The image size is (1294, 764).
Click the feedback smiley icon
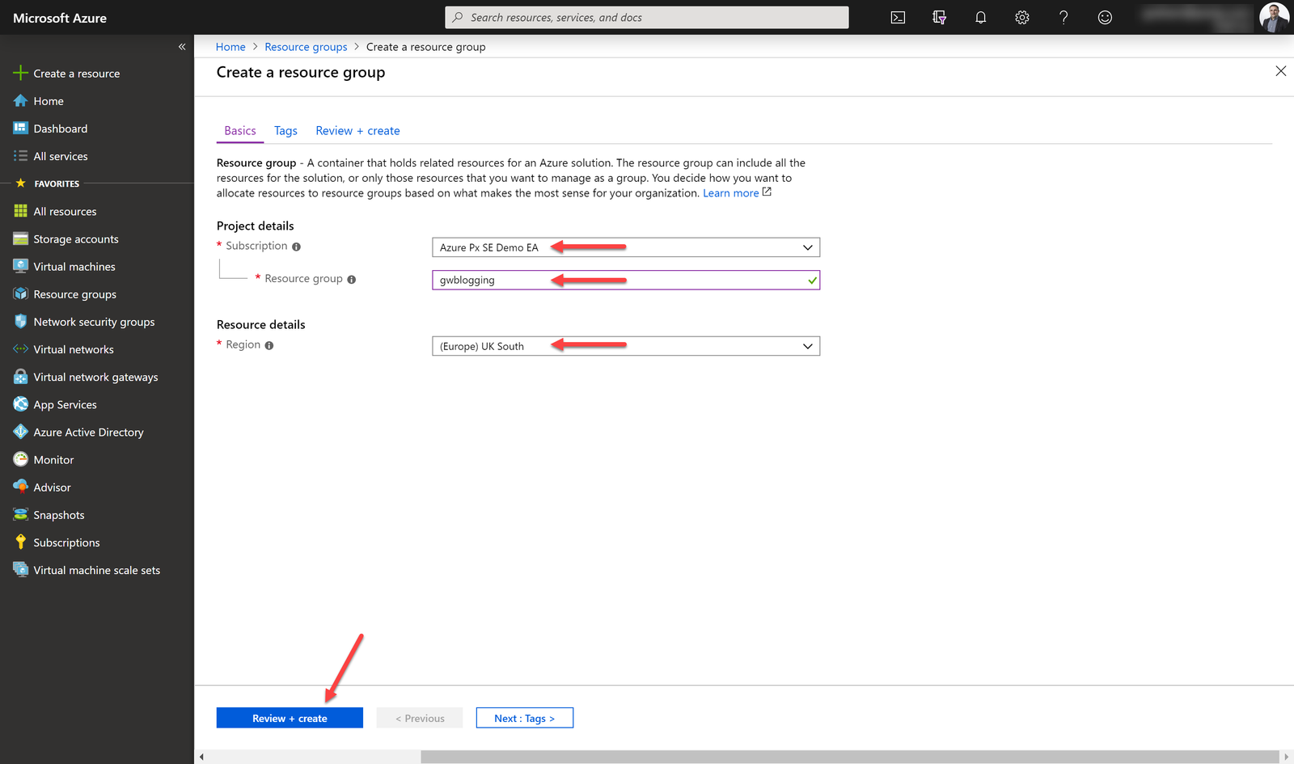pyautogui.click(x=1105, y=17)
